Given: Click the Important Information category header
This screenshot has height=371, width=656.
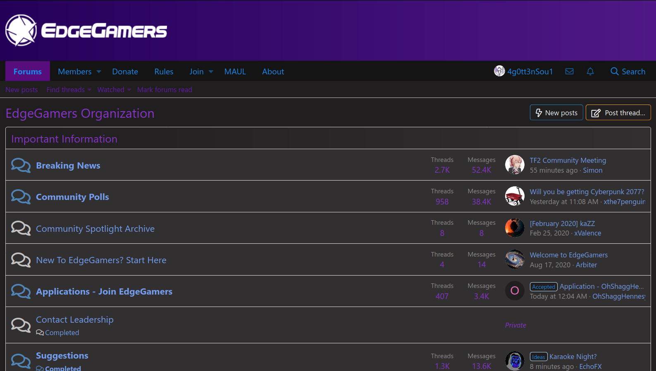Looking at the screenshot, I should pos(64,139).
